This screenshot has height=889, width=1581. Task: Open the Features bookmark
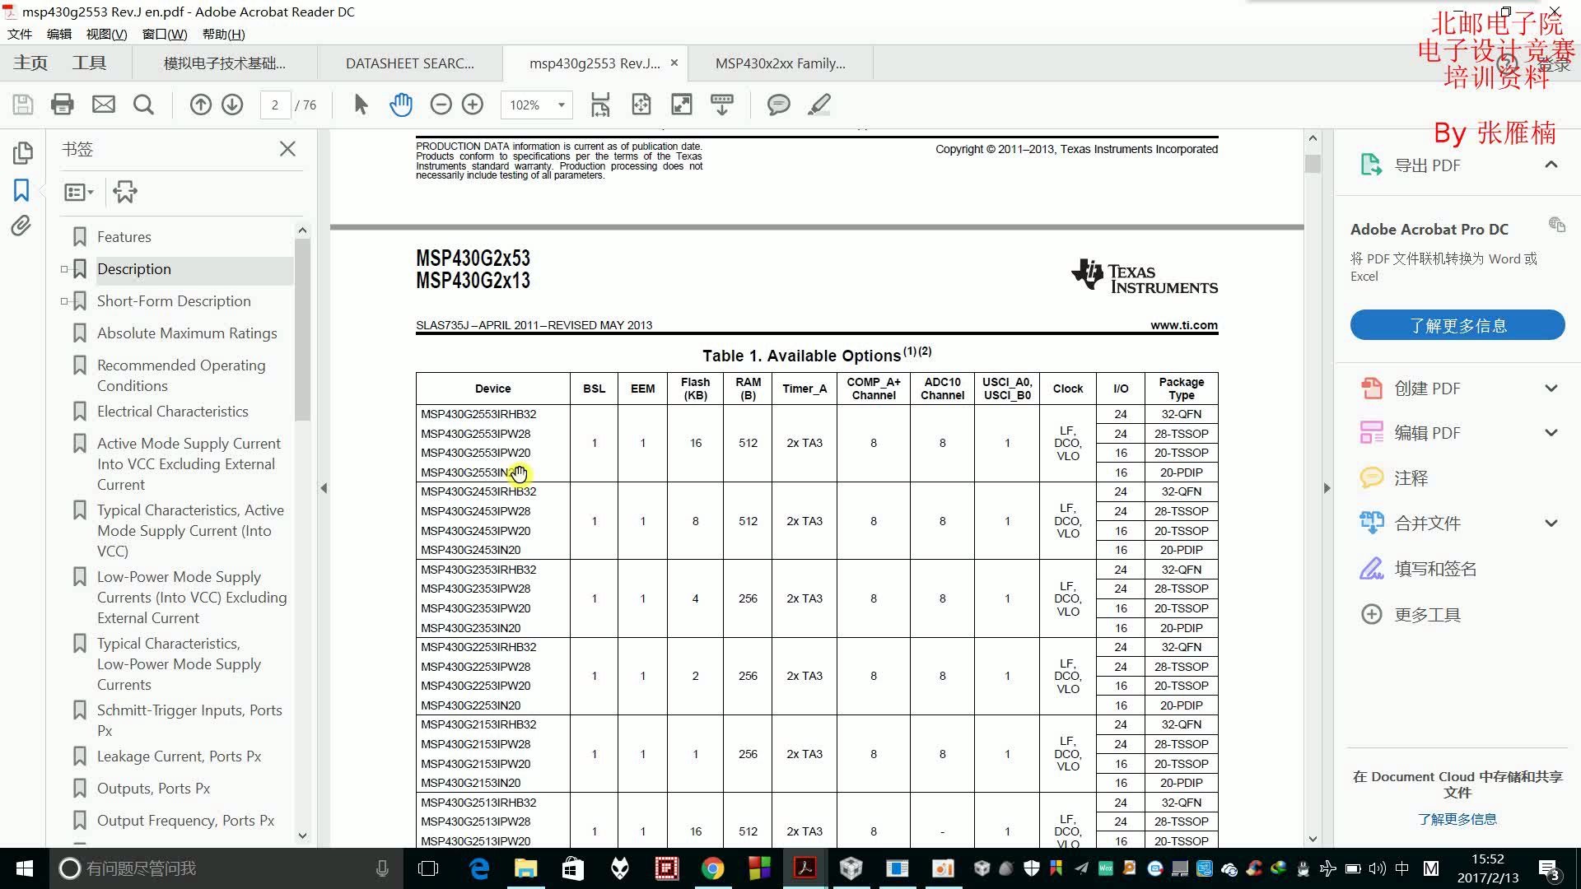(x=124, y=237)
